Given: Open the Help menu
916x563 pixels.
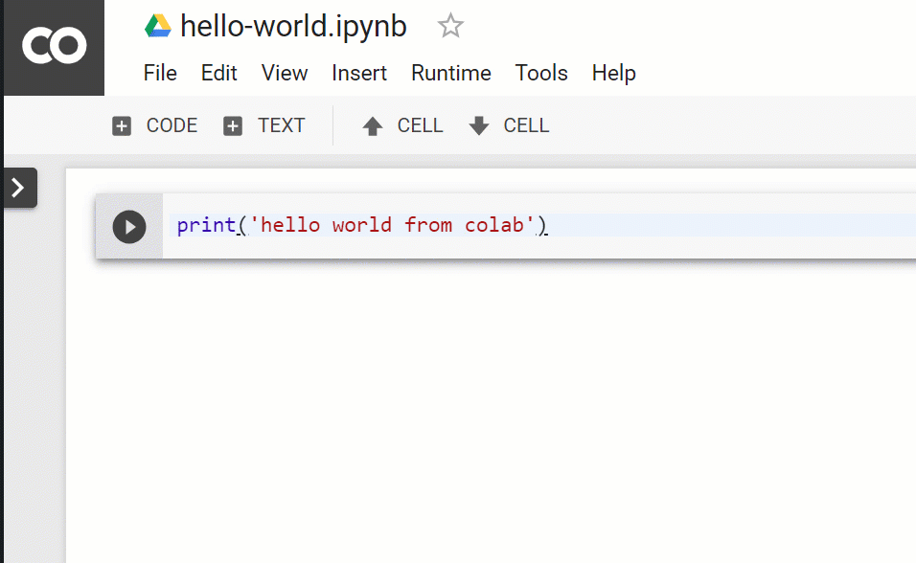Looking at the screenshot, I should click(x=614, y=73).
